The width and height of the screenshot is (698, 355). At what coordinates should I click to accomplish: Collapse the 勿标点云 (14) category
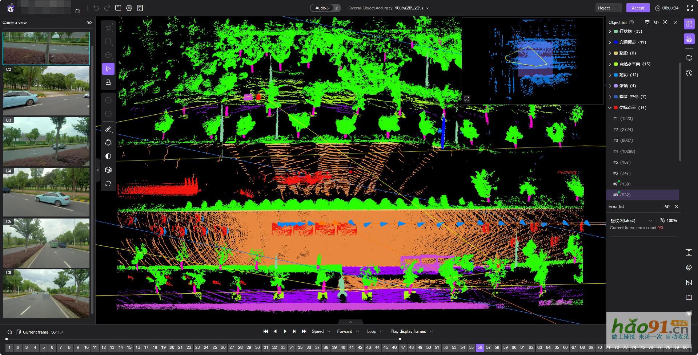(x=610, y=108)
